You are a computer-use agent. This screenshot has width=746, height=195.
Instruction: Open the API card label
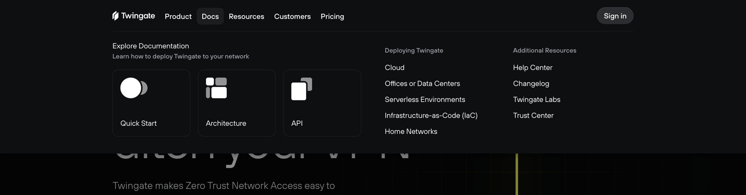[x=297, y=123]
